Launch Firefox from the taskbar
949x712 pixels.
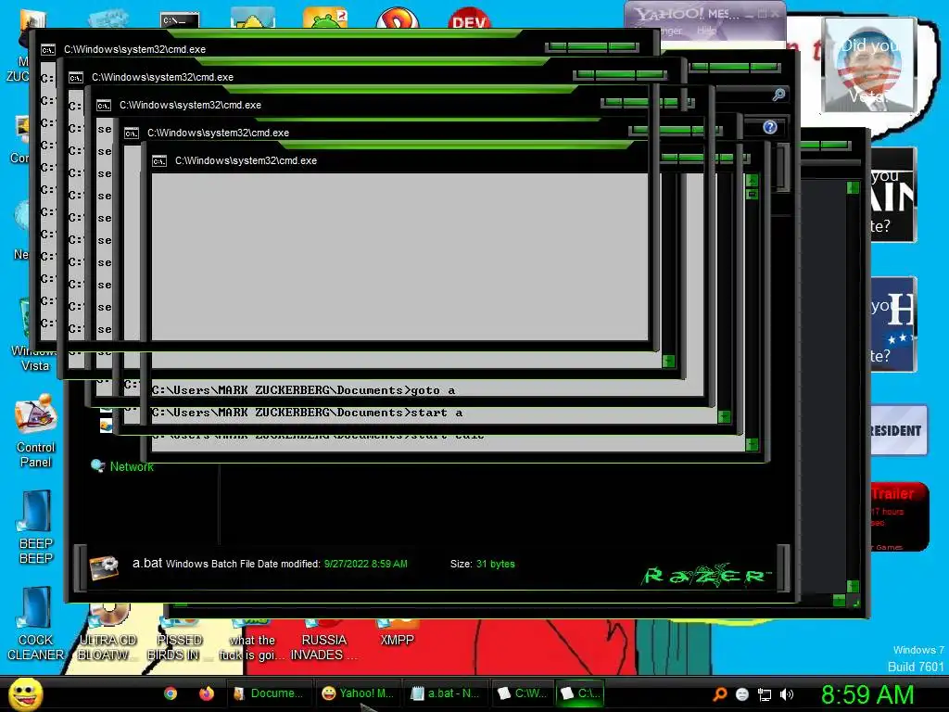(x=207, y=693)
